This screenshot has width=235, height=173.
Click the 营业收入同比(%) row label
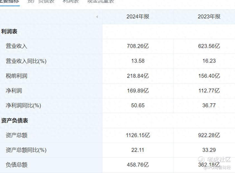26,61
